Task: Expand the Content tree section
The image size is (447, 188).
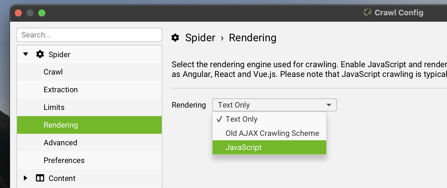Action: point(26,178)
